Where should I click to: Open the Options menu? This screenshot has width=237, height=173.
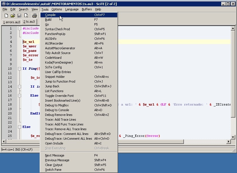[57, 9]
